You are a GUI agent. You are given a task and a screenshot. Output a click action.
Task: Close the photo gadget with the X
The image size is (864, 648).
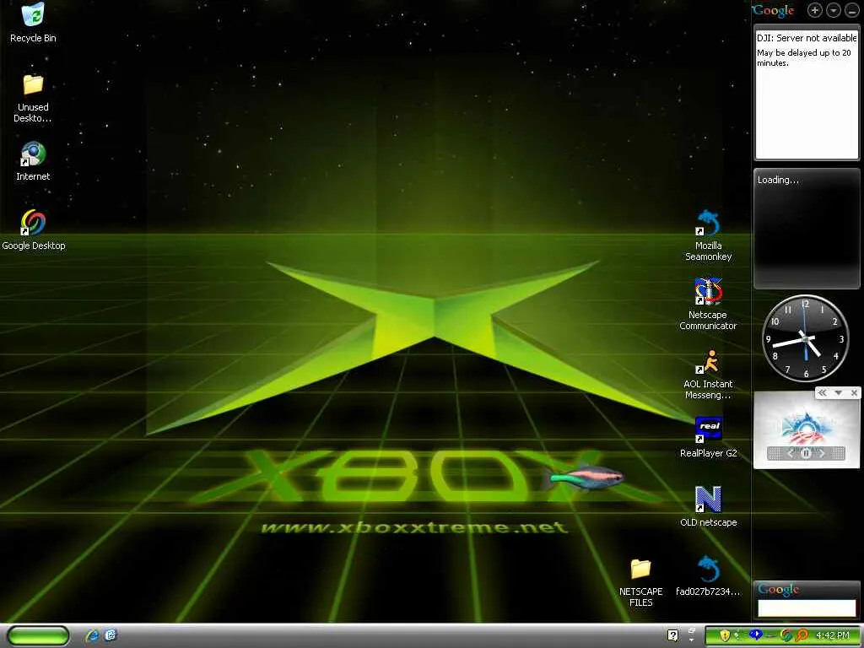[x=854, y=393]
